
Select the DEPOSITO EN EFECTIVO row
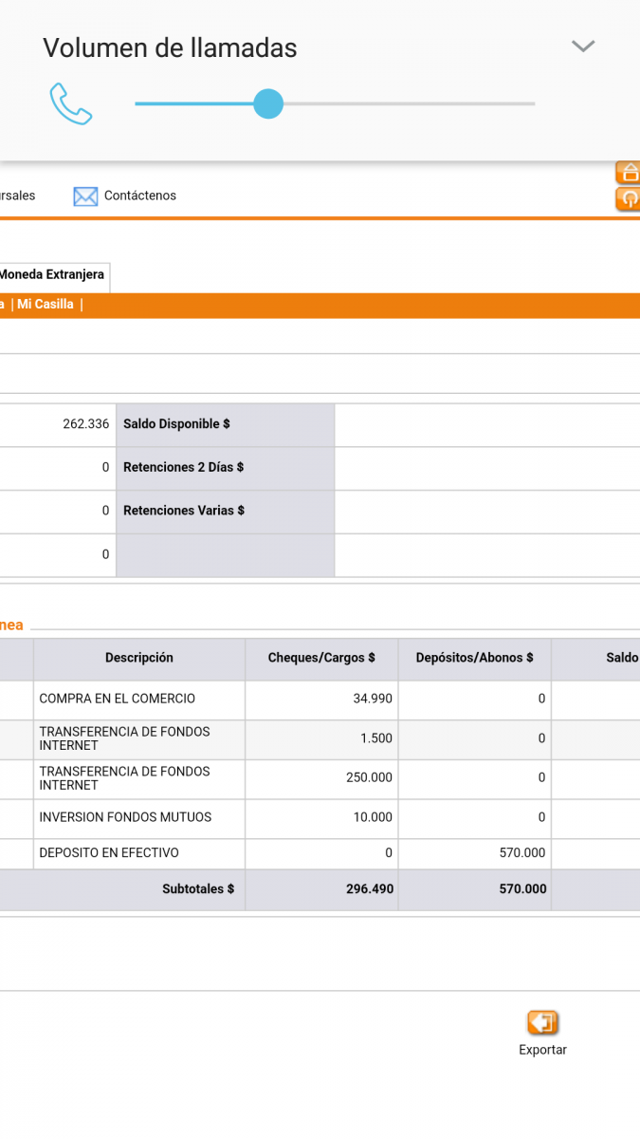320,853
